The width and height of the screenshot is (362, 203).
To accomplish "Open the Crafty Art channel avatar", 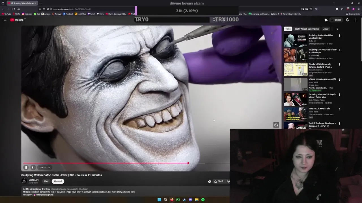I will tap(24, 181).
